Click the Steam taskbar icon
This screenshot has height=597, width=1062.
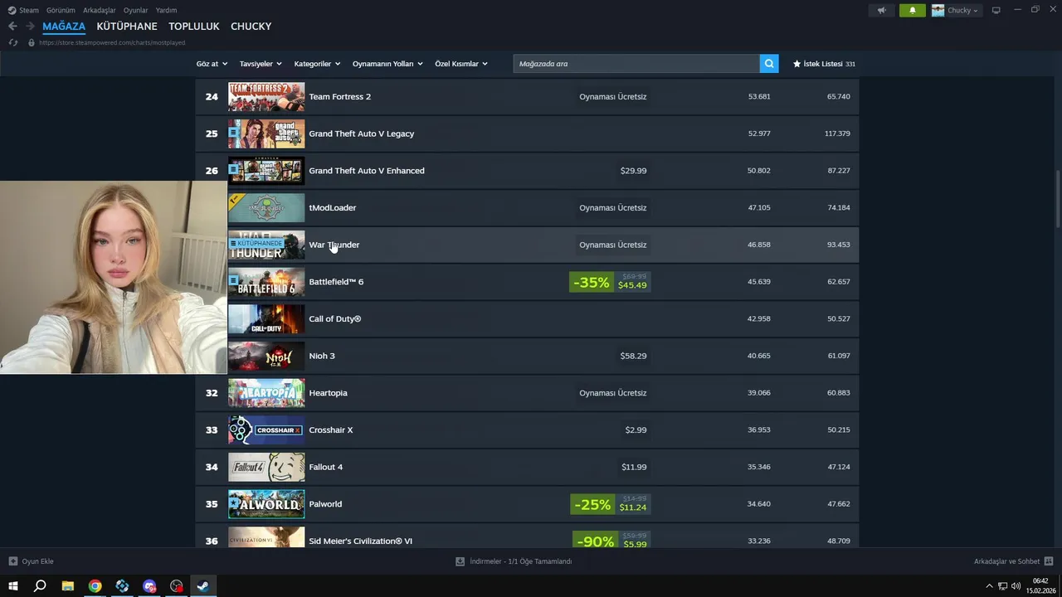click(x=202, y=586)
